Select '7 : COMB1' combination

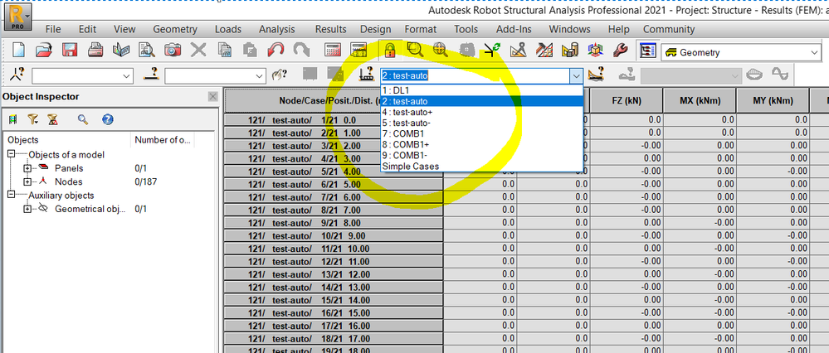(x=481, y=134)
